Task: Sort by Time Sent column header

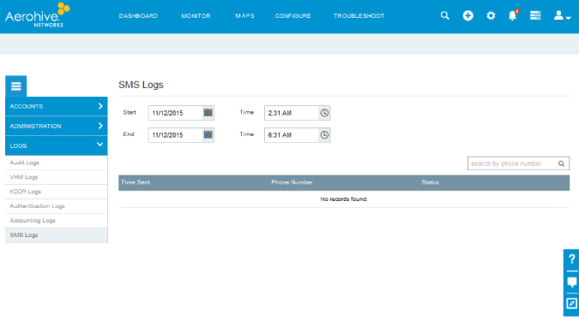Action: [136, 182]
